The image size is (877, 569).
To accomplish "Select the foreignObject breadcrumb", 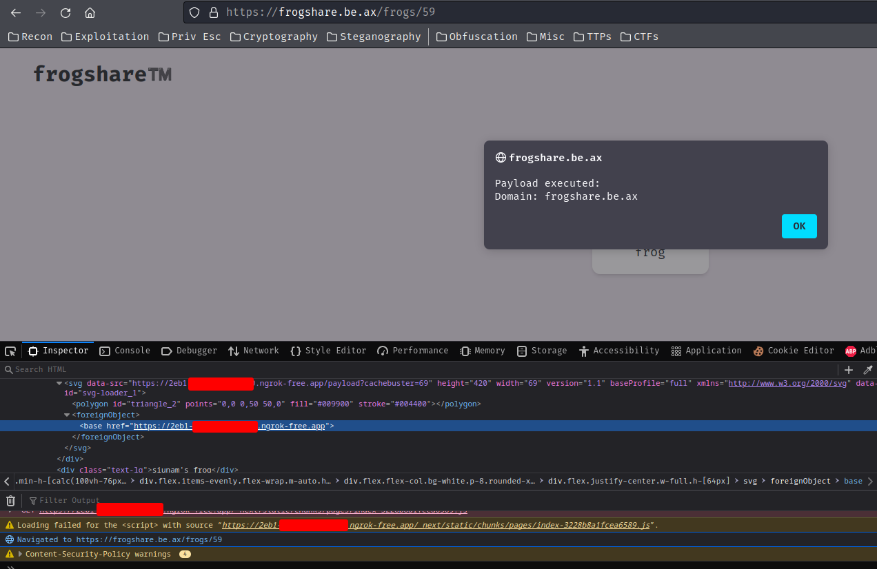I will pos(800,481).
